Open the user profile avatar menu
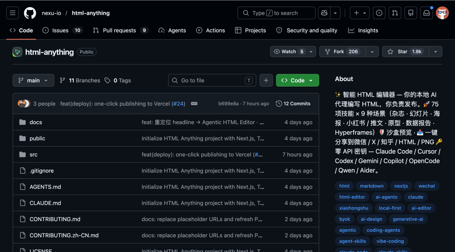The image size is (455, 252). (x=442, y=13)
